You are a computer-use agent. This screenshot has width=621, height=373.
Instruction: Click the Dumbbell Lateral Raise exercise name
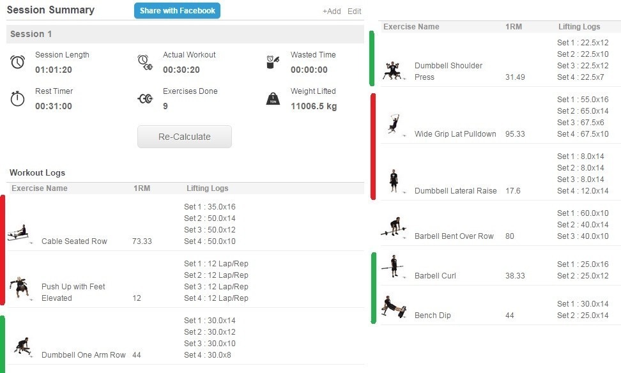(x=455, y=191)
